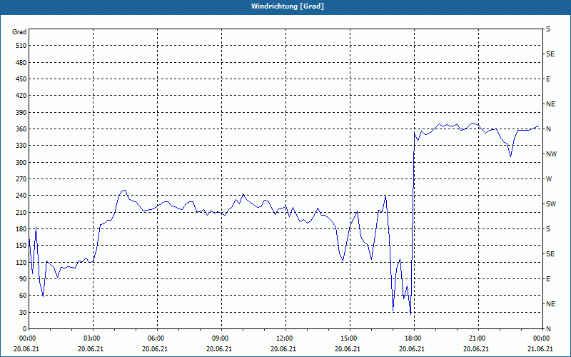Click the 03:00 time label
571x357 pixels.
[91, 338]
